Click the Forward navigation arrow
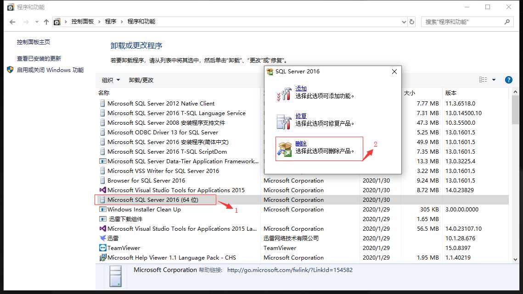Image resolution: width=523 pixels, height=294 pixels. click(26, 22)
